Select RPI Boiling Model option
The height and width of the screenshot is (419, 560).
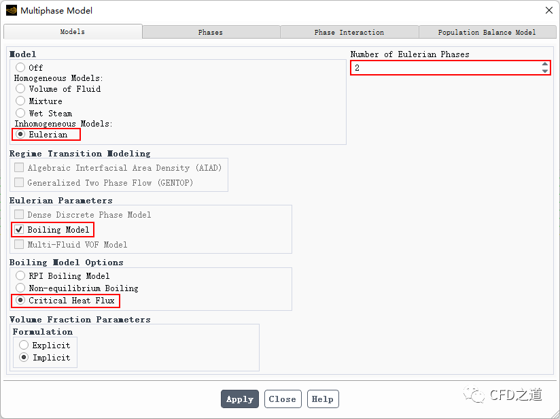coord(20,275)
